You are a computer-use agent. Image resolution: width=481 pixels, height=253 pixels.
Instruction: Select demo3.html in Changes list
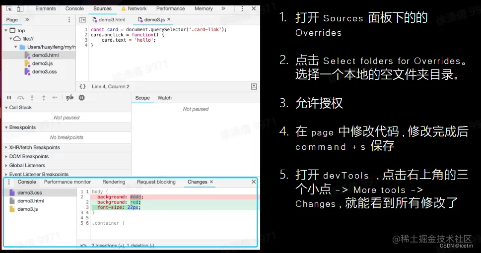(30, 201)
